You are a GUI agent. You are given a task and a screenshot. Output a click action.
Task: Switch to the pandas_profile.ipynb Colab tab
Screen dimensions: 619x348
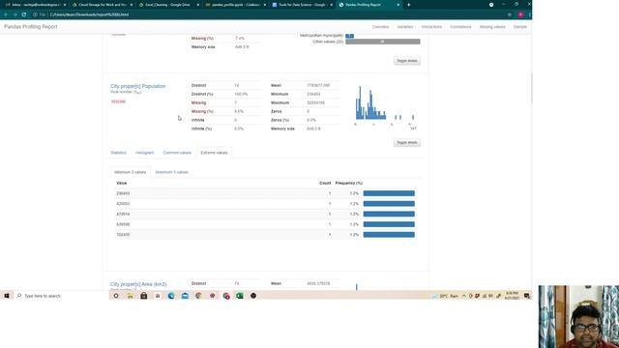[x=235, y=5]
